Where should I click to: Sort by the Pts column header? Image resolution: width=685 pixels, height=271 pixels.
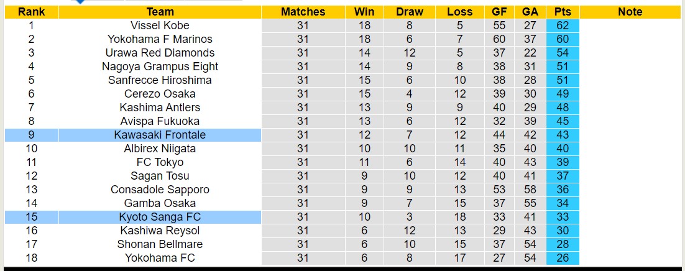click(x=563, y=12)
